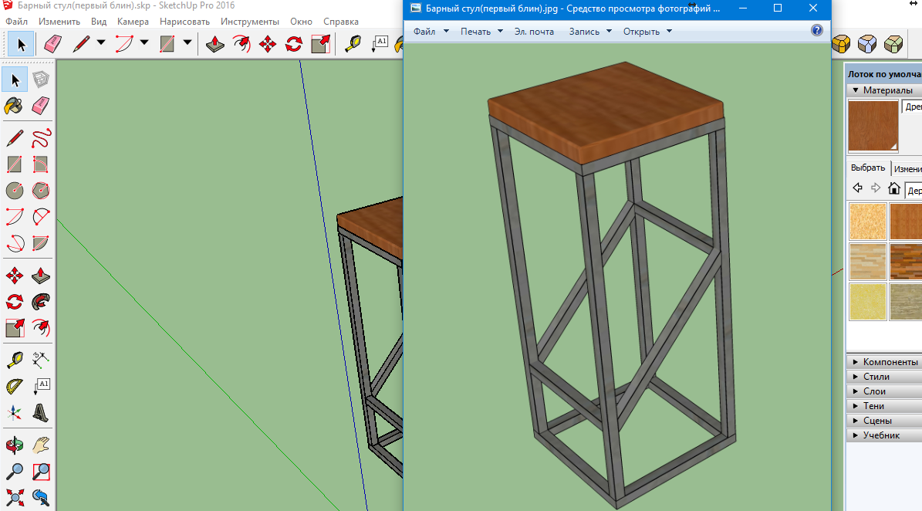Activate the Follow Me tool
This screenshot has width=922, height=511.
[x=42, y=302]
